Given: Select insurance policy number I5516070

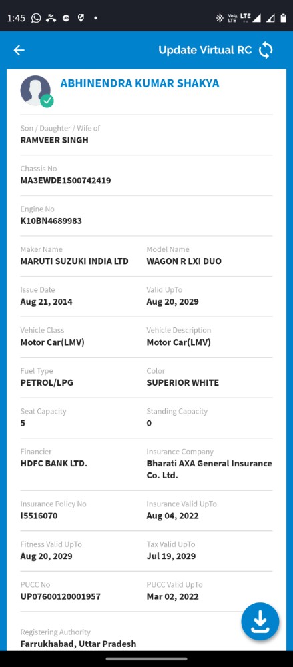Looking at the screenshot, I should (39, 516).
